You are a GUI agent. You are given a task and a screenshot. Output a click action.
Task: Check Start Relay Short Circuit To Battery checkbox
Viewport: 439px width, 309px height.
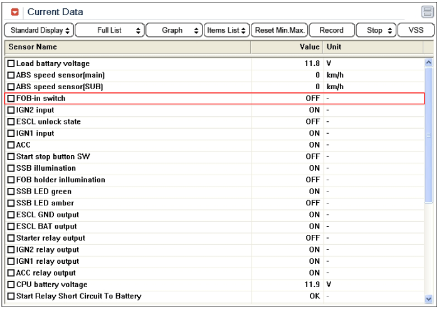coord(11,296)
